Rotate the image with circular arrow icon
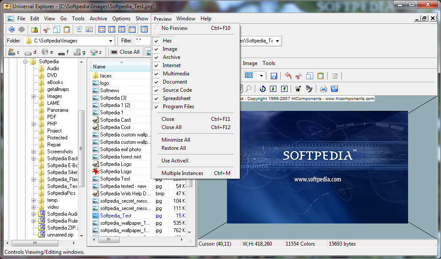The image size is (441, 259). point(263,89)
